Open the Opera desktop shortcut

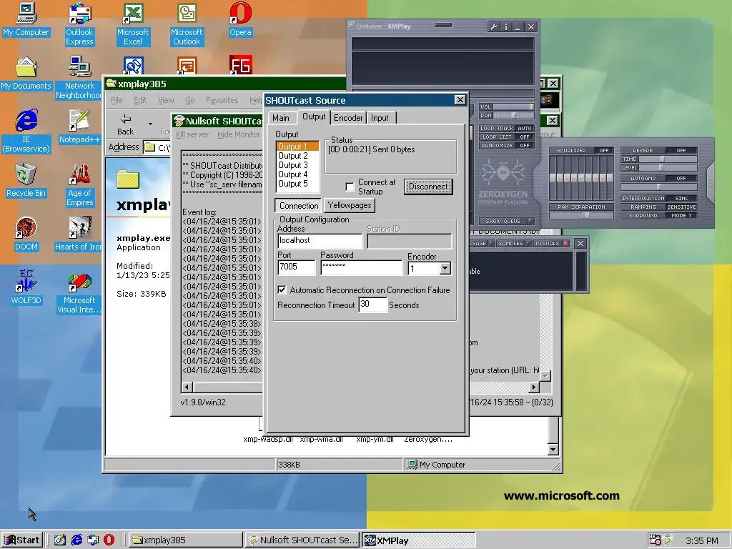240,19
